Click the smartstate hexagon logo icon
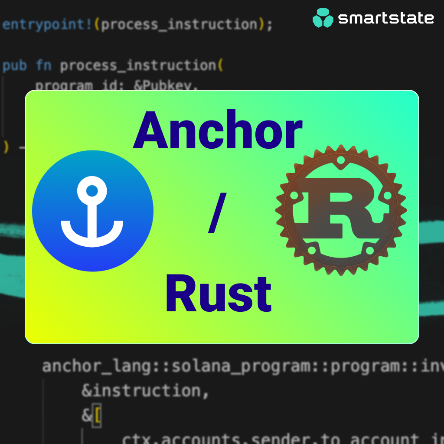 323,18
